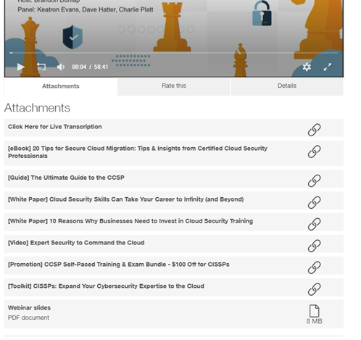Click the 00:04 / 58:41 time display

coord(90,67)
